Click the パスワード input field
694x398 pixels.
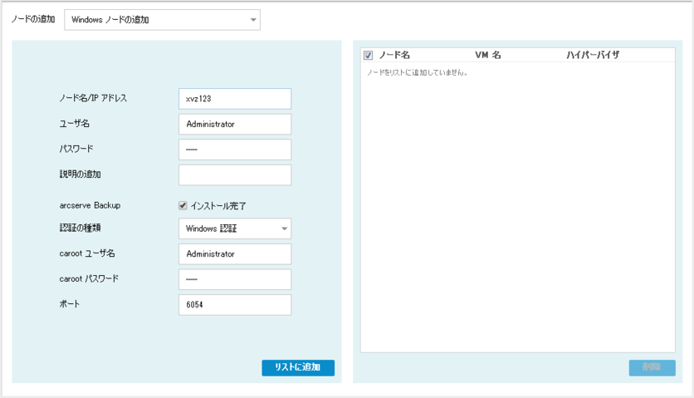click(235, 150)
